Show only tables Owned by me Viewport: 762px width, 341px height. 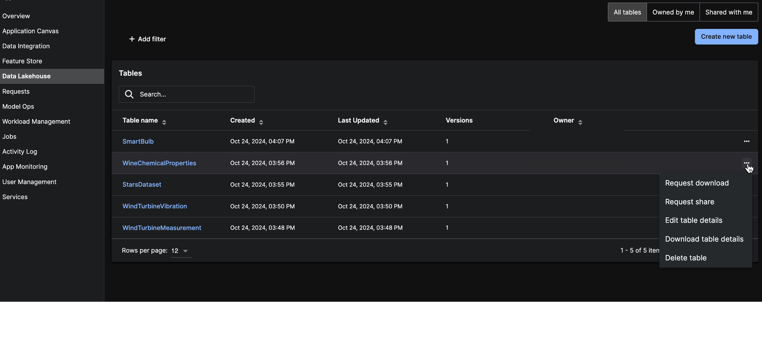point(673,12)
